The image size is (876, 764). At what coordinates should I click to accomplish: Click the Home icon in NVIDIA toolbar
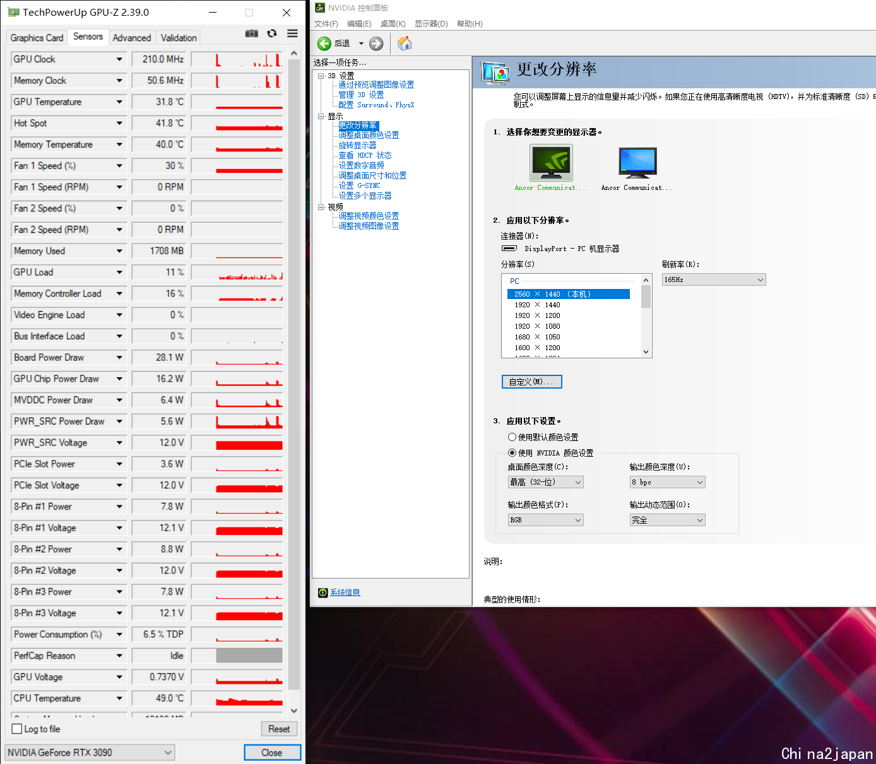click(x=405, y=43)
